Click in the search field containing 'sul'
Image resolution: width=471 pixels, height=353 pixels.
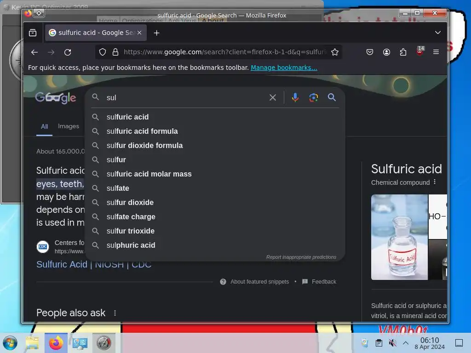point(185,97)
